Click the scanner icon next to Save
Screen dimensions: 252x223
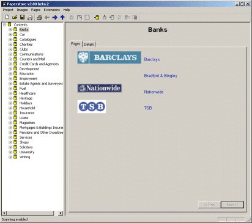(30, 18)
